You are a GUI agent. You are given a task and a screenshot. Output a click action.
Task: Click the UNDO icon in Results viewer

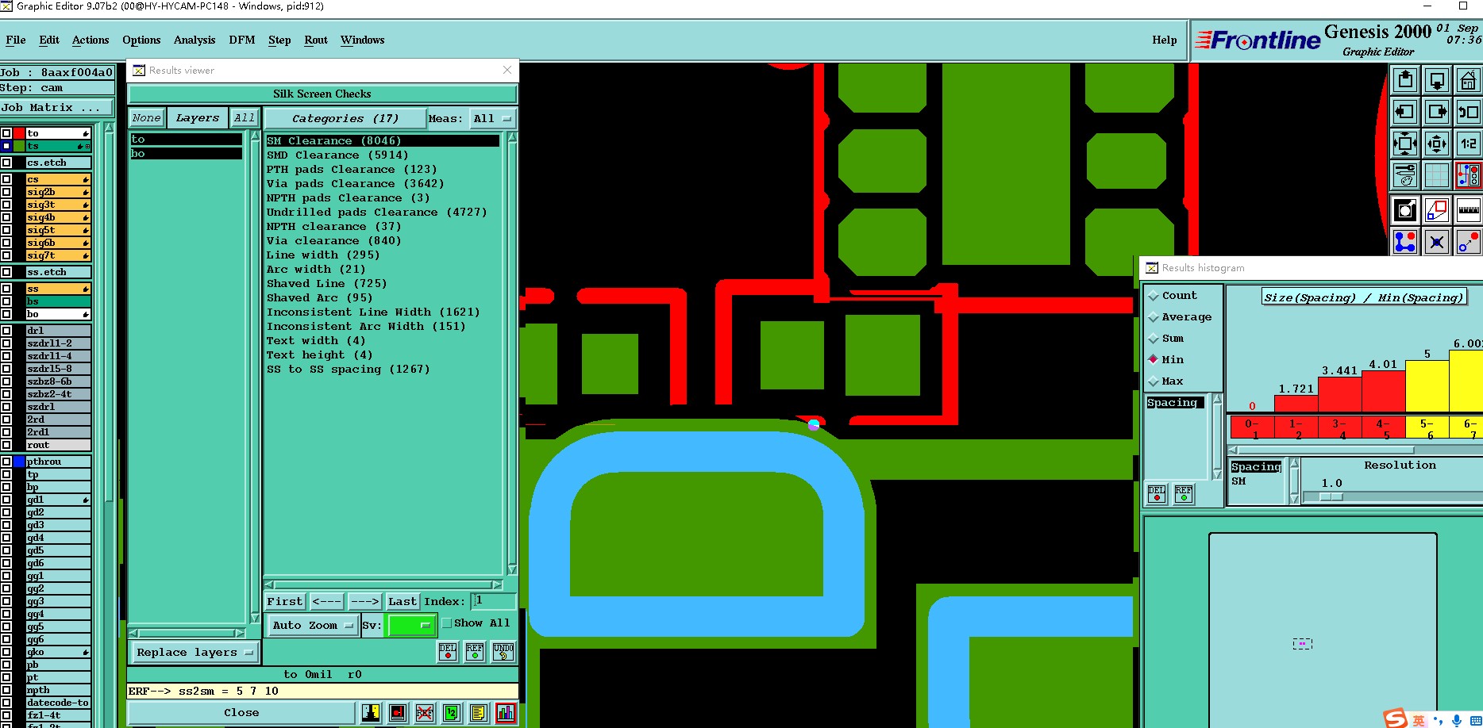pos(503,652)
